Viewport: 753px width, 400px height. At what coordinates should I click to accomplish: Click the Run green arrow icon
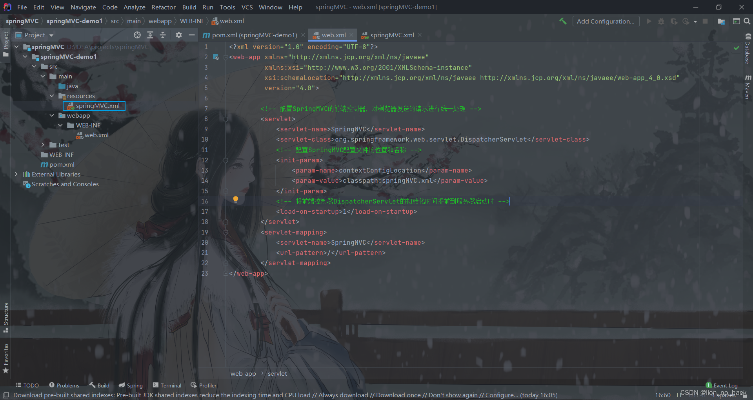point(649,21)
